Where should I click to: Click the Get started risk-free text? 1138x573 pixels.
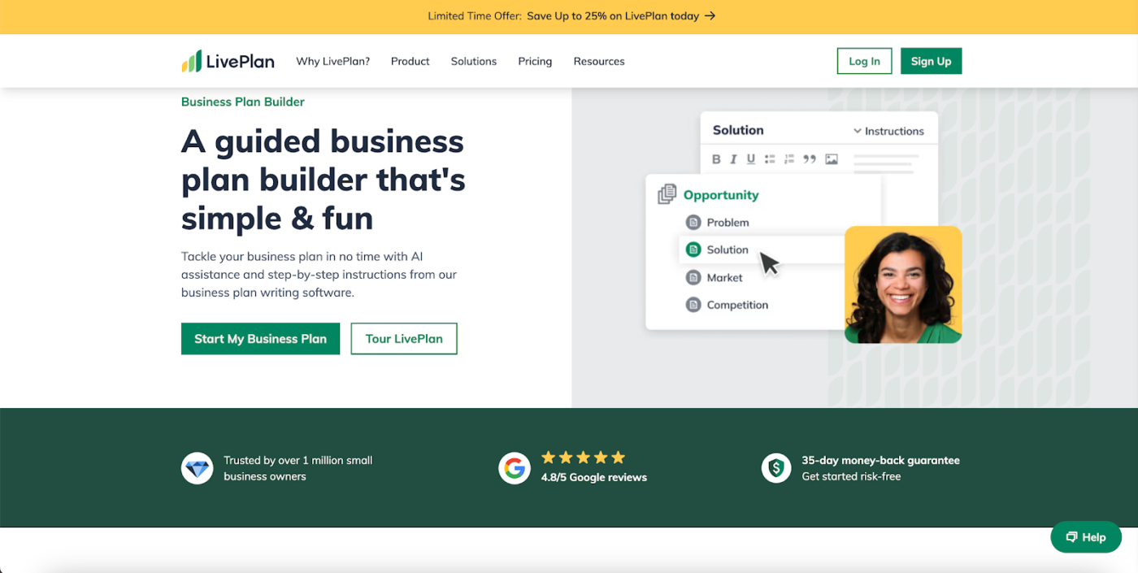[851, 476]
